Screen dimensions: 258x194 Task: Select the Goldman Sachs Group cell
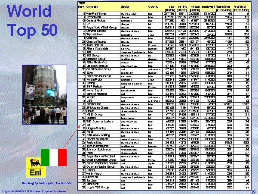pyautogui.click(x=103, y=167)
